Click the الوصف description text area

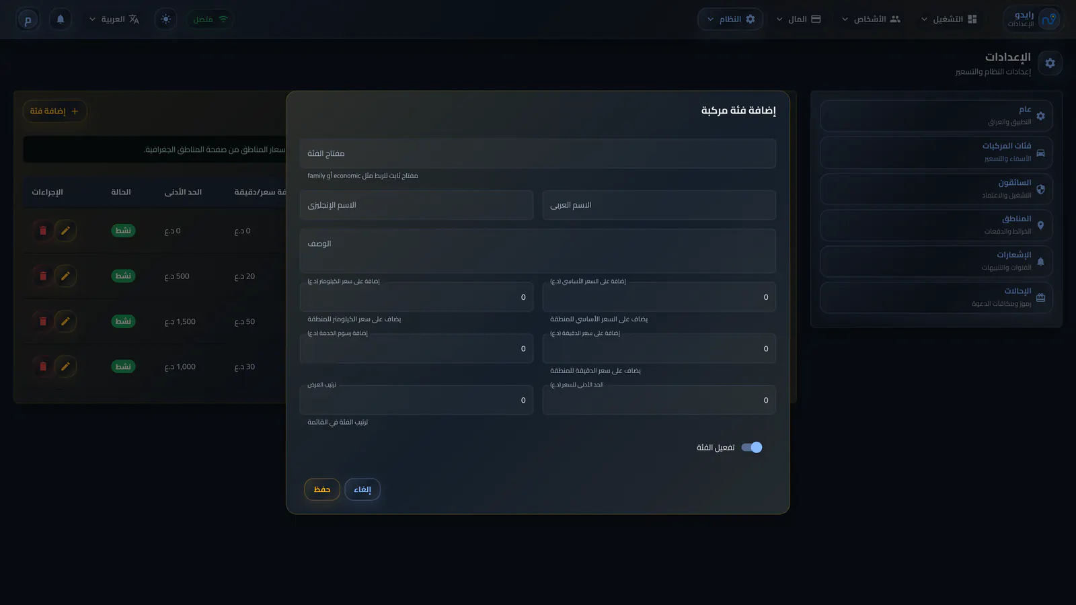538,251
